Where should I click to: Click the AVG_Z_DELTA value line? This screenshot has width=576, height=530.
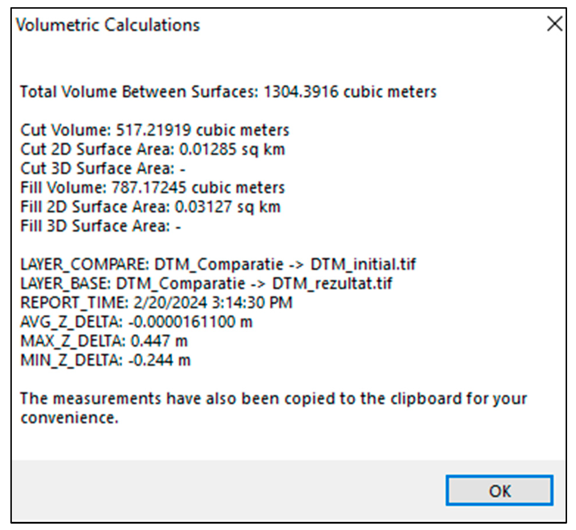coord(136,322)
